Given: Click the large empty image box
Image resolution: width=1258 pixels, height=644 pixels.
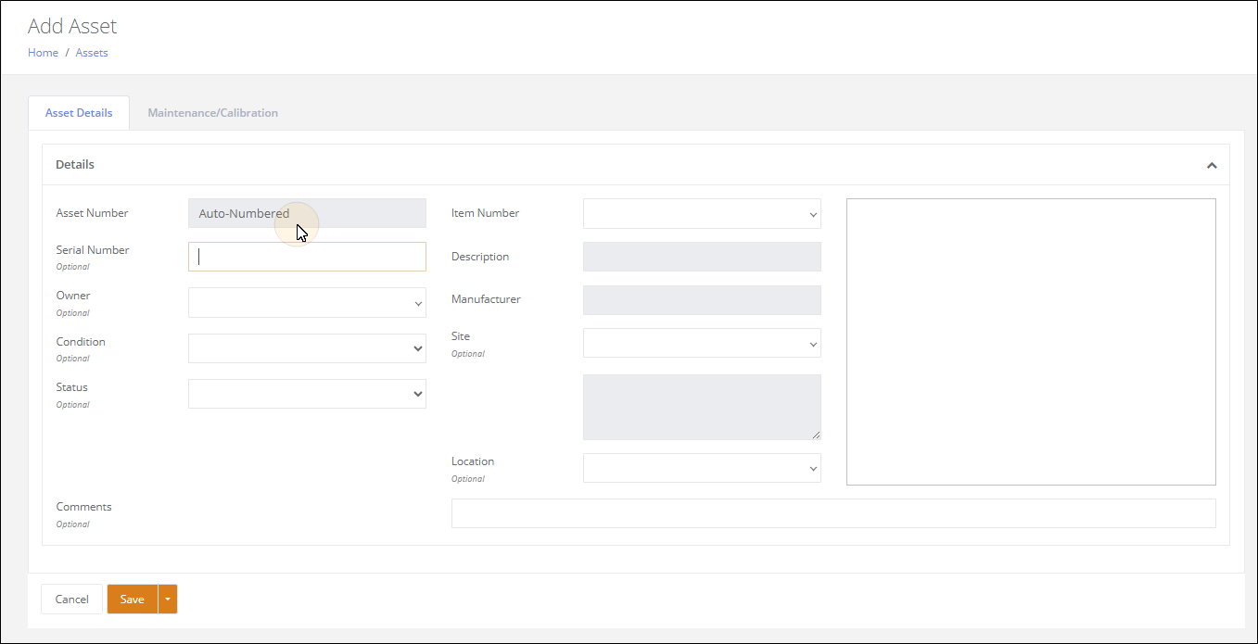Looking at the screenshot, I should coord(1031,342).
